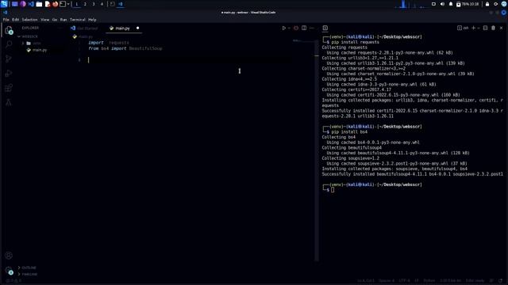The width and height of the screenshot is (508, 285).
Task: Expand the OUTLINE section
Action: pos(27,268)
